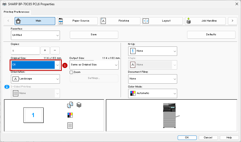The width and height of the screenshot is (241, 142).
Task: Open the Document Filing dropdown
Action: (152, 79)
